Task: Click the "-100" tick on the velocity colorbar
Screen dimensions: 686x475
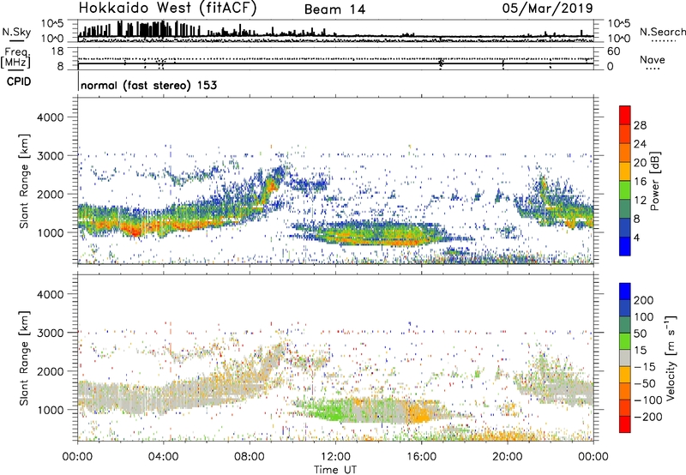Action: [648, 400]
